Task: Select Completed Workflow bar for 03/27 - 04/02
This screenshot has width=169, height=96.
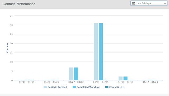Action: (x=76, y=74)
